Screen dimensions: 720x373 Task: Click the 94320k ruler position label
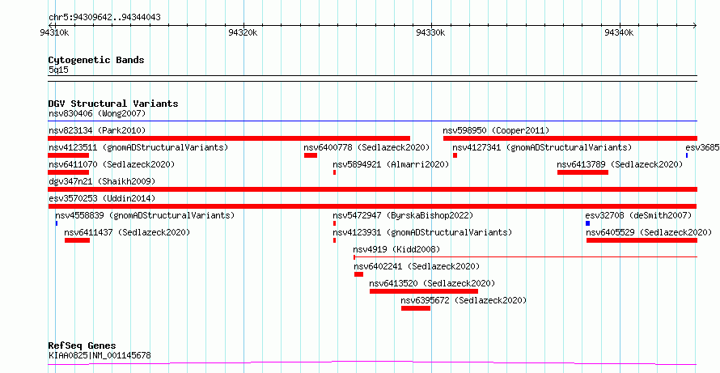pyautogui.click(x=243, y=33)
